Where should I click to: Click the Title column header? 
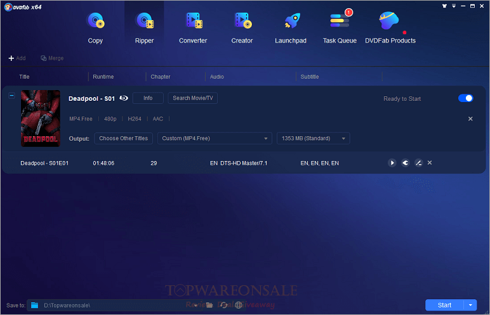[24, 77]
